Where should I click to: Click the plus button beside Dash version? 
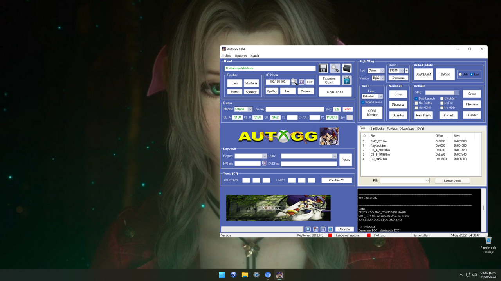click(x=406, y=71)
